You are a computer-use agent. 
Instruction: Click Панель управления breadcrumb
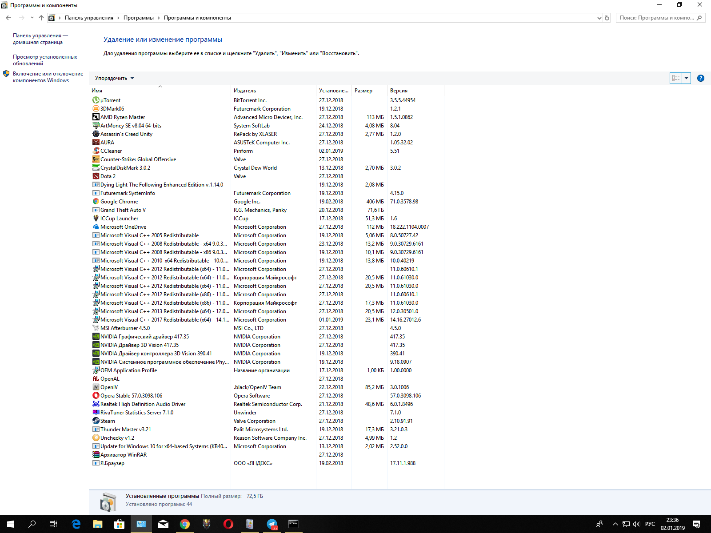(89, 18)
